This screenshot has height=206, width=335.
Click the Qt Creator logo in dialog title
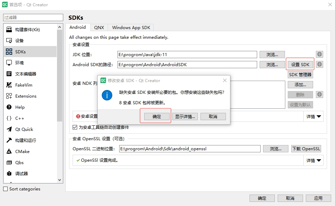(x=103, y=80)
